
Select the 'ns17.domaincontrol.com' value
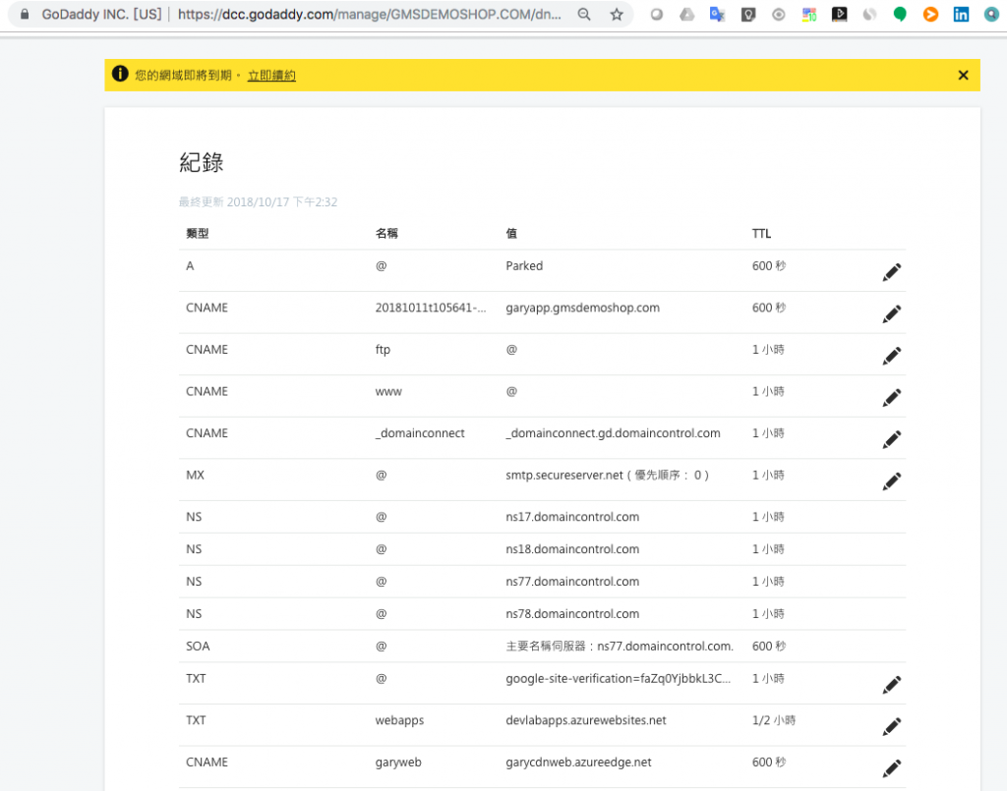pyautogui.click(x=572, y=517)
